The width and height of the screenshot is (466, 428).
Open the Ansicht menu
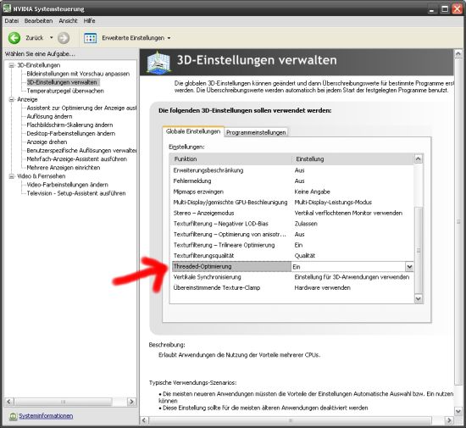[68, 21]
